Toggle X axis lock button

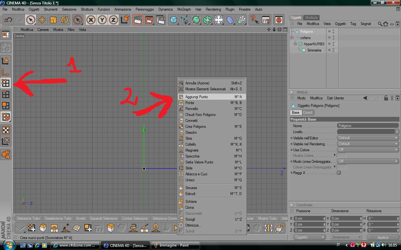91,20
